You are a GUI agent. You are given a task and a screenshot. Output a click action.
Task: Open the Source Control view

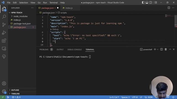point(4,25)
